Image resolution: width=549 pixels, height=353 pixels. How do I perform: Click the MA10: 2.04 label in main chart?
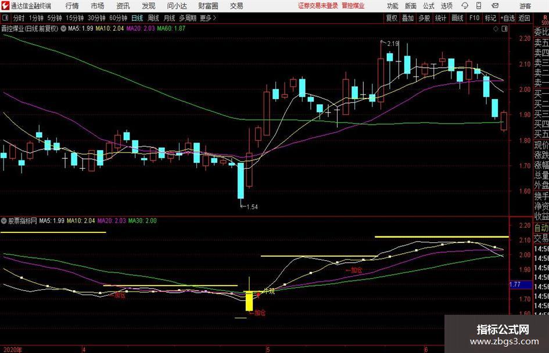coord(110,28)
